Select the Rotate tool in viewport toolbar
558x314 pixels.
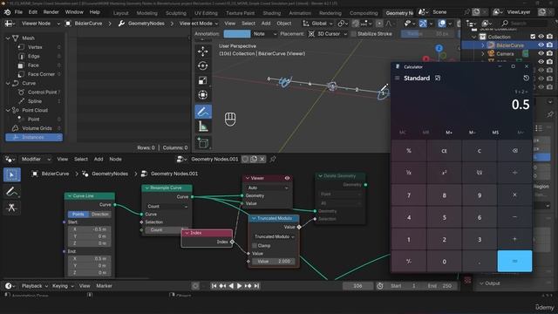(203, 66)
